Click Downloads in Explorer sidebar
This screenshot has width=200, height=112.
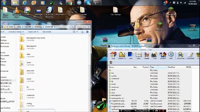click(x=5, y=46)
